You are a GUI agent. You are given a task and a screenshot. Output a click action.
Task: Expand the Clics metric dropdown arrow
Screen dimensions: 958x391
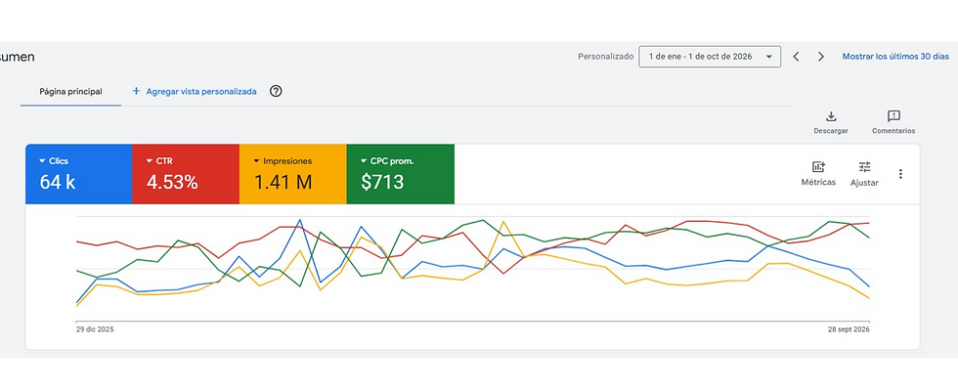[x=42, y=161]
